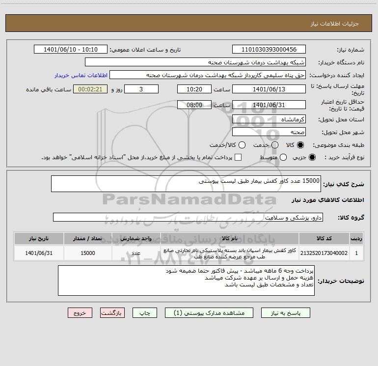Click the پاسخ به نیاز button
This screenshot has width=378, height=366.
click(286, 313)
